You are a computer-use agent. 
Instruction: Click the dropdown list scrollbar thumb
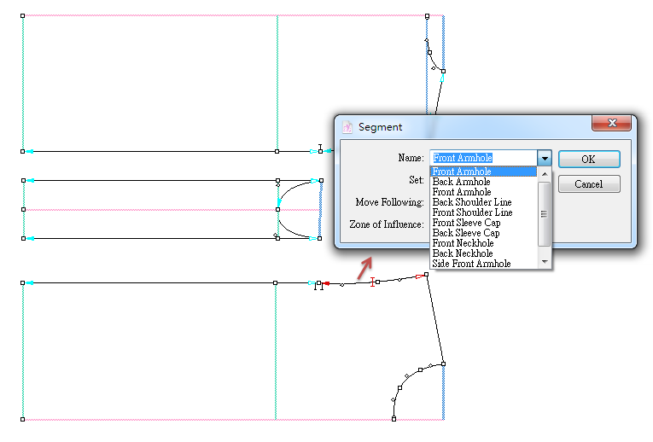pyautogui.click(x=545, y=214)
